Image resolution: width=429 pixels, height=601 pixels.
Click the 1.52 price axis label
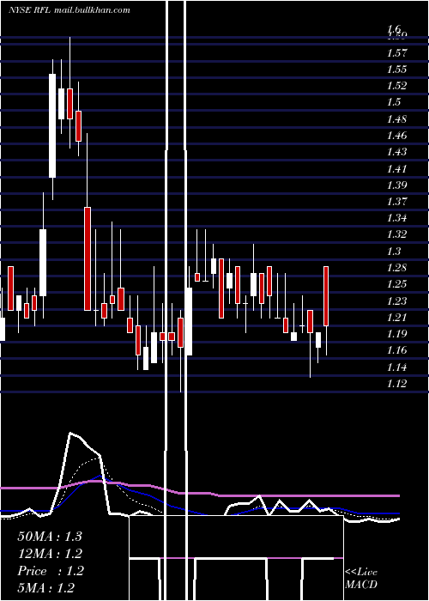click(396, 86)
